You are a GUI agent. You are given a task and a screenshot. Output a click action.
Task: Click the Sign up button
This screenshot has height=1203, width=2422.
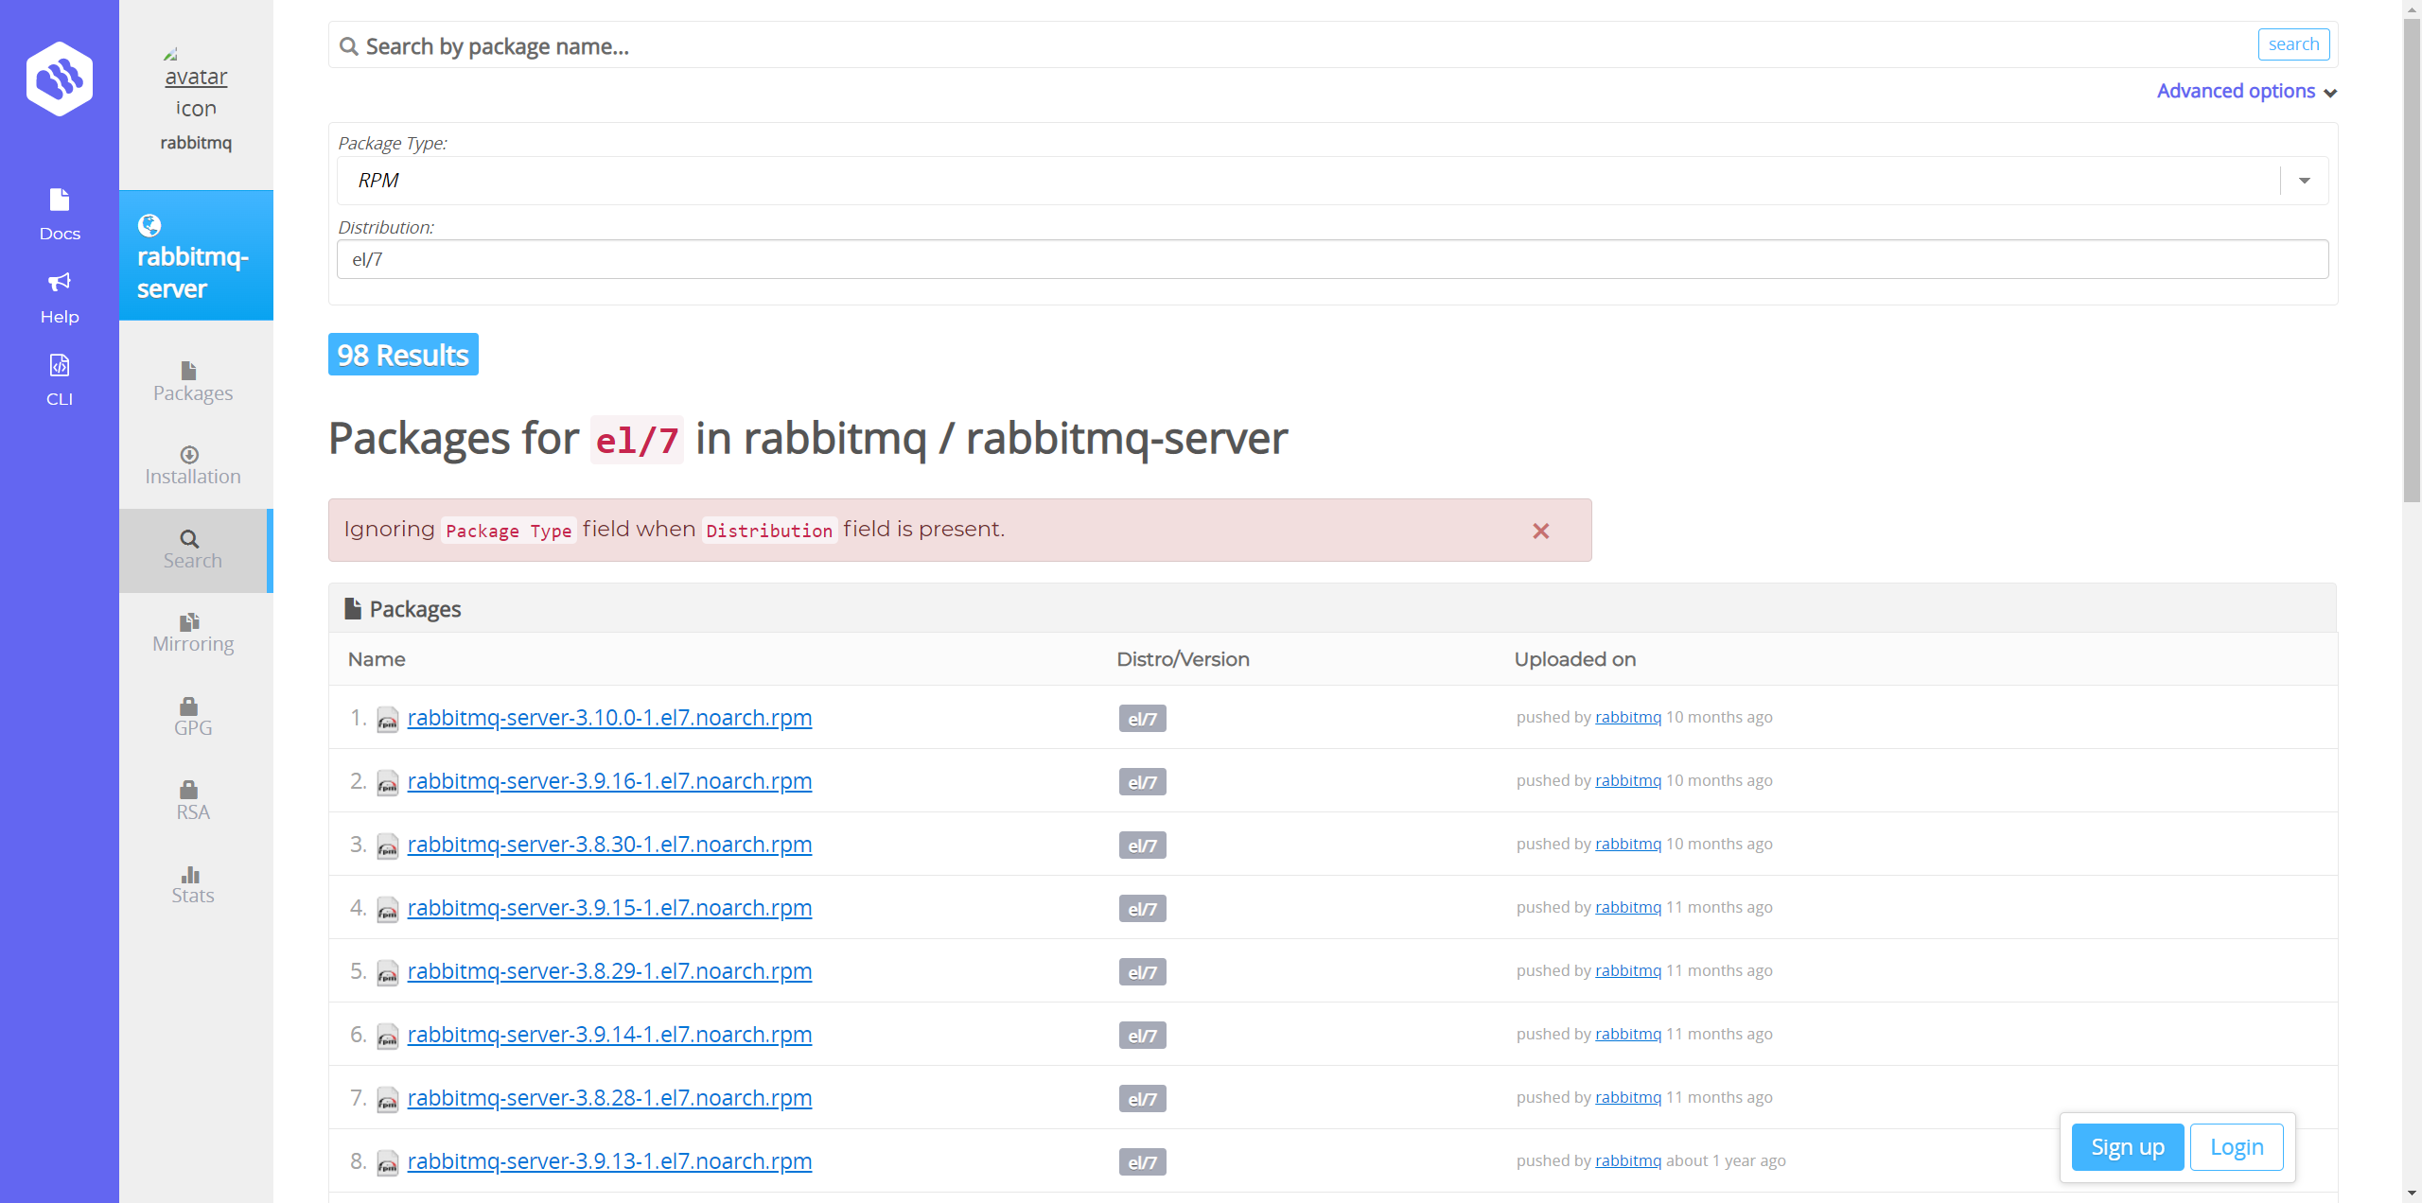[2128, 1147]
